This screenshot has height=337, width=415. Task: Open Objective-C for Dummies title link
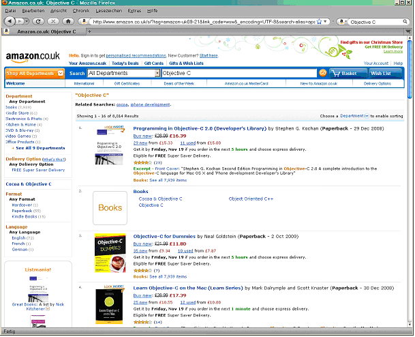coord(164,236)
